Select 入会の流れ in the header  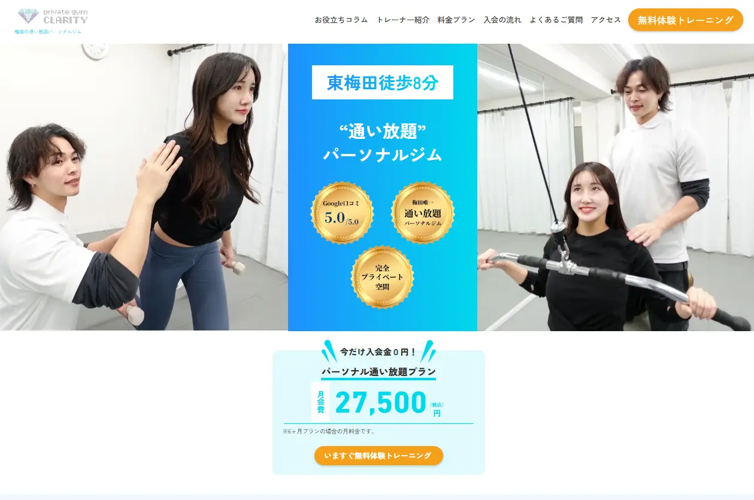502,20
